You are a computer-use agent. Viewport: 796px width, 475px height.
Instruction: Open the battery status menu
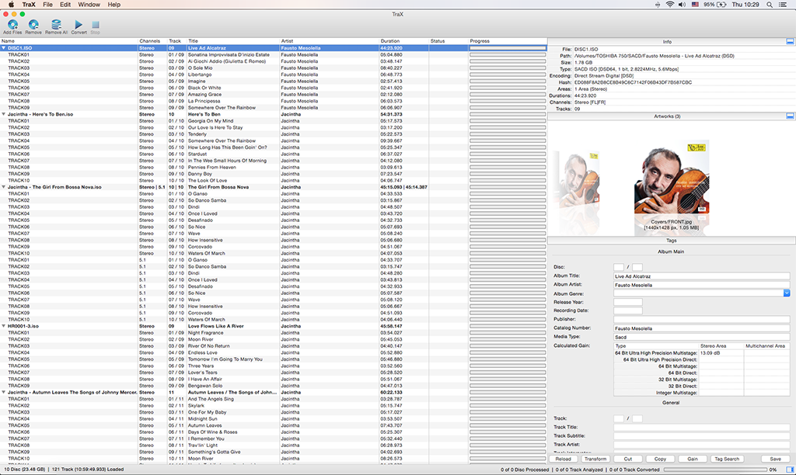(x=715, y=5)
